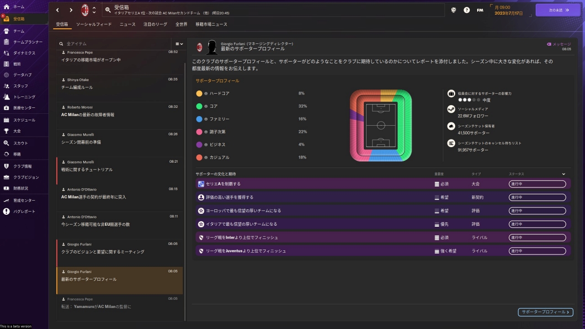Screen dimensions: 585x329
Task: Switch to the ソーシャルフィード tab
Action: coord(94,24)
